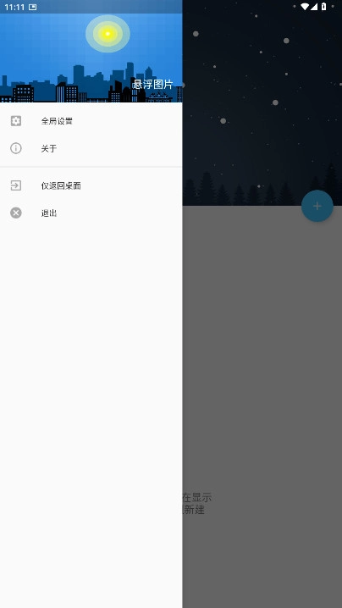
Task: Click the X circle icon beside 退出
Action: point(16,213)
